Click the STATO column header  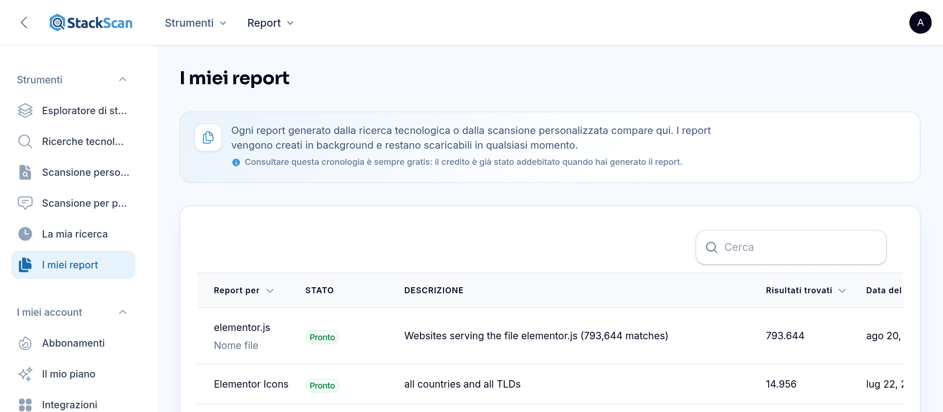coord(320,290)
